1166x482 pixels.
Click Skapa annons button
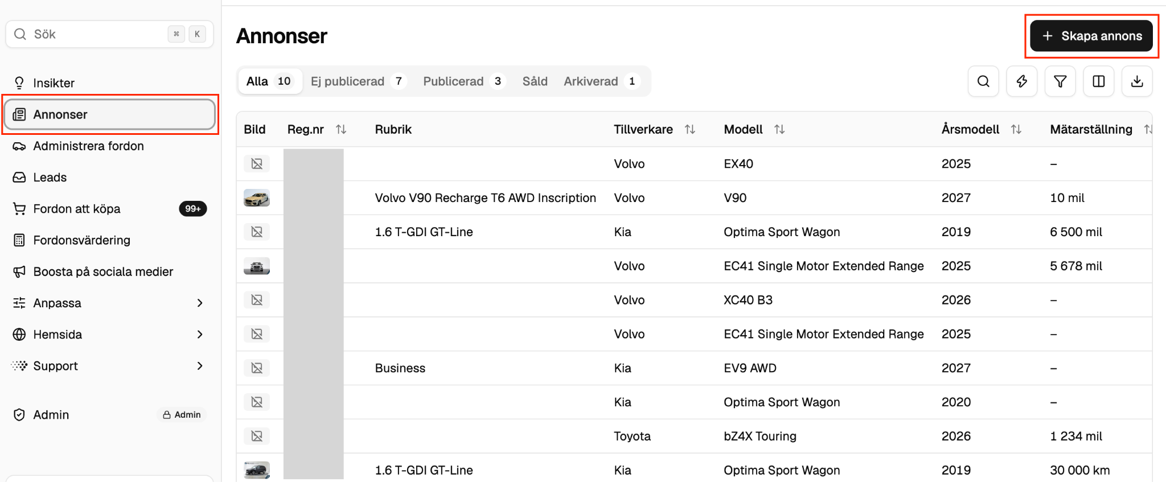pyautogui.click(x=1091, y=36)
